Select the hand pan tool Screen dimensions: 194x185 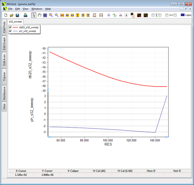coord(39,15)
